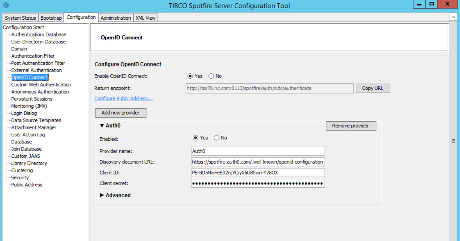
Task: Click the Return endpoint URL field
Action: tap(270, 88)
